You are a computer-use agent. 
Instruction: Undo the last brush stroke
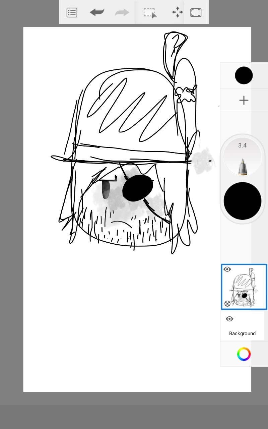tap(97, 12)
